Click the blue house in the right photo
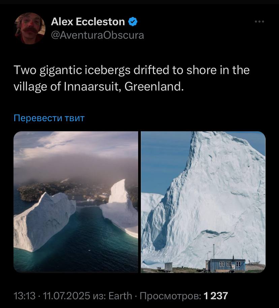Image resolution: width=279 pixels, height=308 pixels. pos(226,265)
